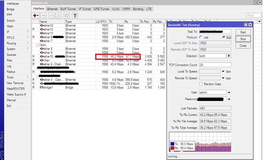Click the Test To address field
This screenshot has width=264, height=160.
[x=215, y=31]
